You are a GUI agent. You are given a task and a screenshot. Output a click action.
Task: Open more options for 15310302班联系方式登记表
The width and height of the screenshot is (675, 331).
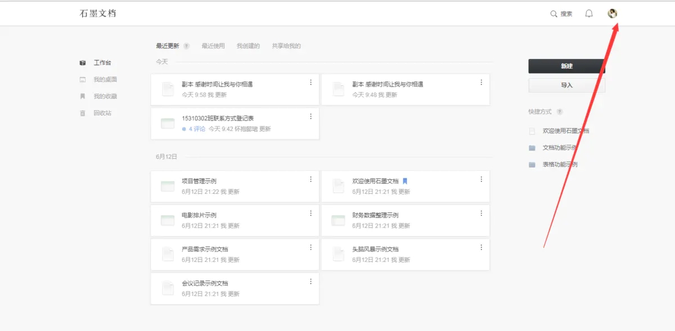311,117
